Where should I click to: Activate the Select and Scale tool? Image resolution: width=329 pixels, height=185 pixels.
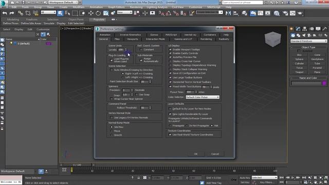(x=105, y=13)
